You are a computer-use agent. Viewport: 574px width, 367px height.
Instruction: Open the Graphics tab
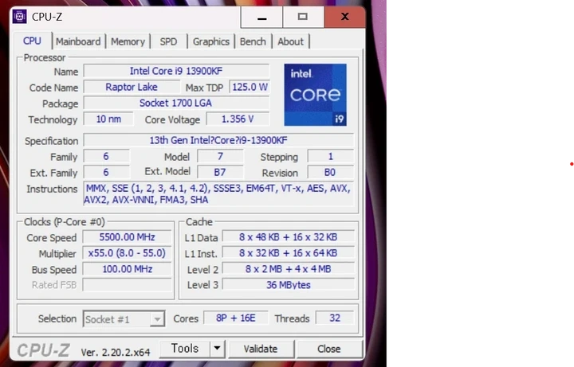(210, 41)
